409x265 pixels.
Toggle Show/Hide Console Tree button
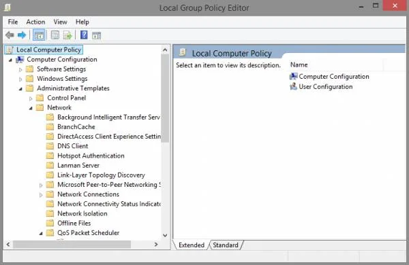click(x=39, y=35)
